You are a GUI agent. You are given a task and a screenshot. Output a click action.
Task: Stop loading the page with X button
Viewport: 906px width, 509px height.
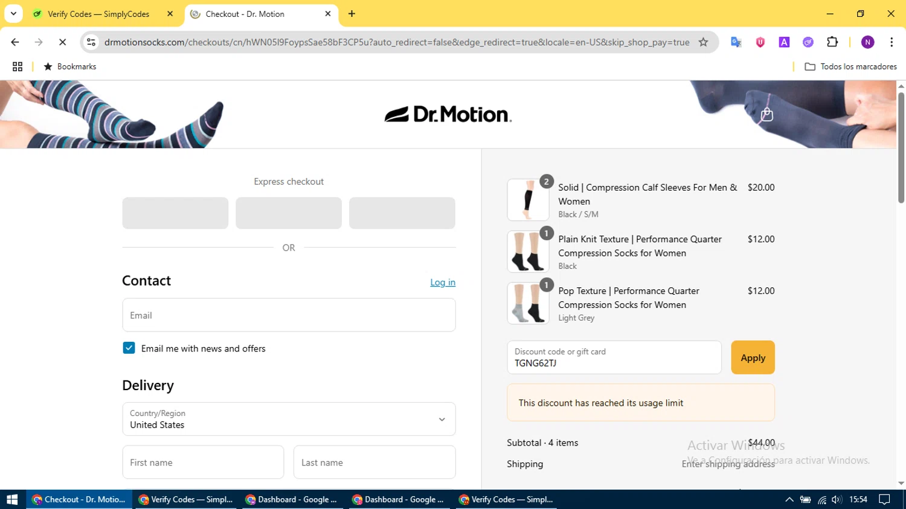[62, 42]
